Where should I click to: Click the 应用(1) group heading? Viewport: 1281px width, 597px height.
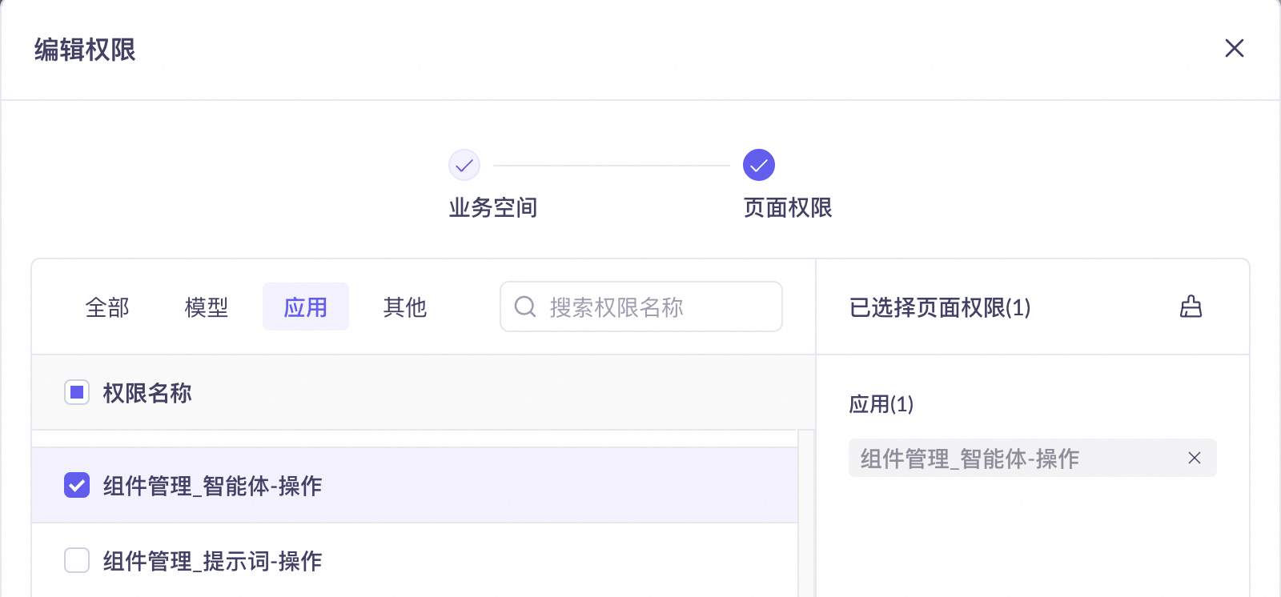[x=878, y=405]
